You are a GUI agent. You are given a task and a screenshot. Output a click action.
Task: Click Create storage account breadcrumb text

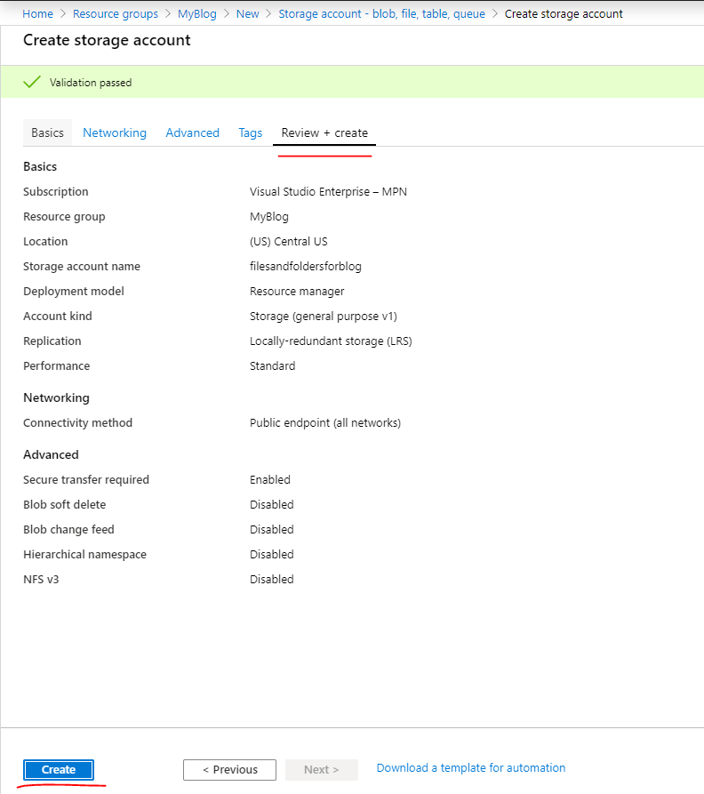[564, 14]
